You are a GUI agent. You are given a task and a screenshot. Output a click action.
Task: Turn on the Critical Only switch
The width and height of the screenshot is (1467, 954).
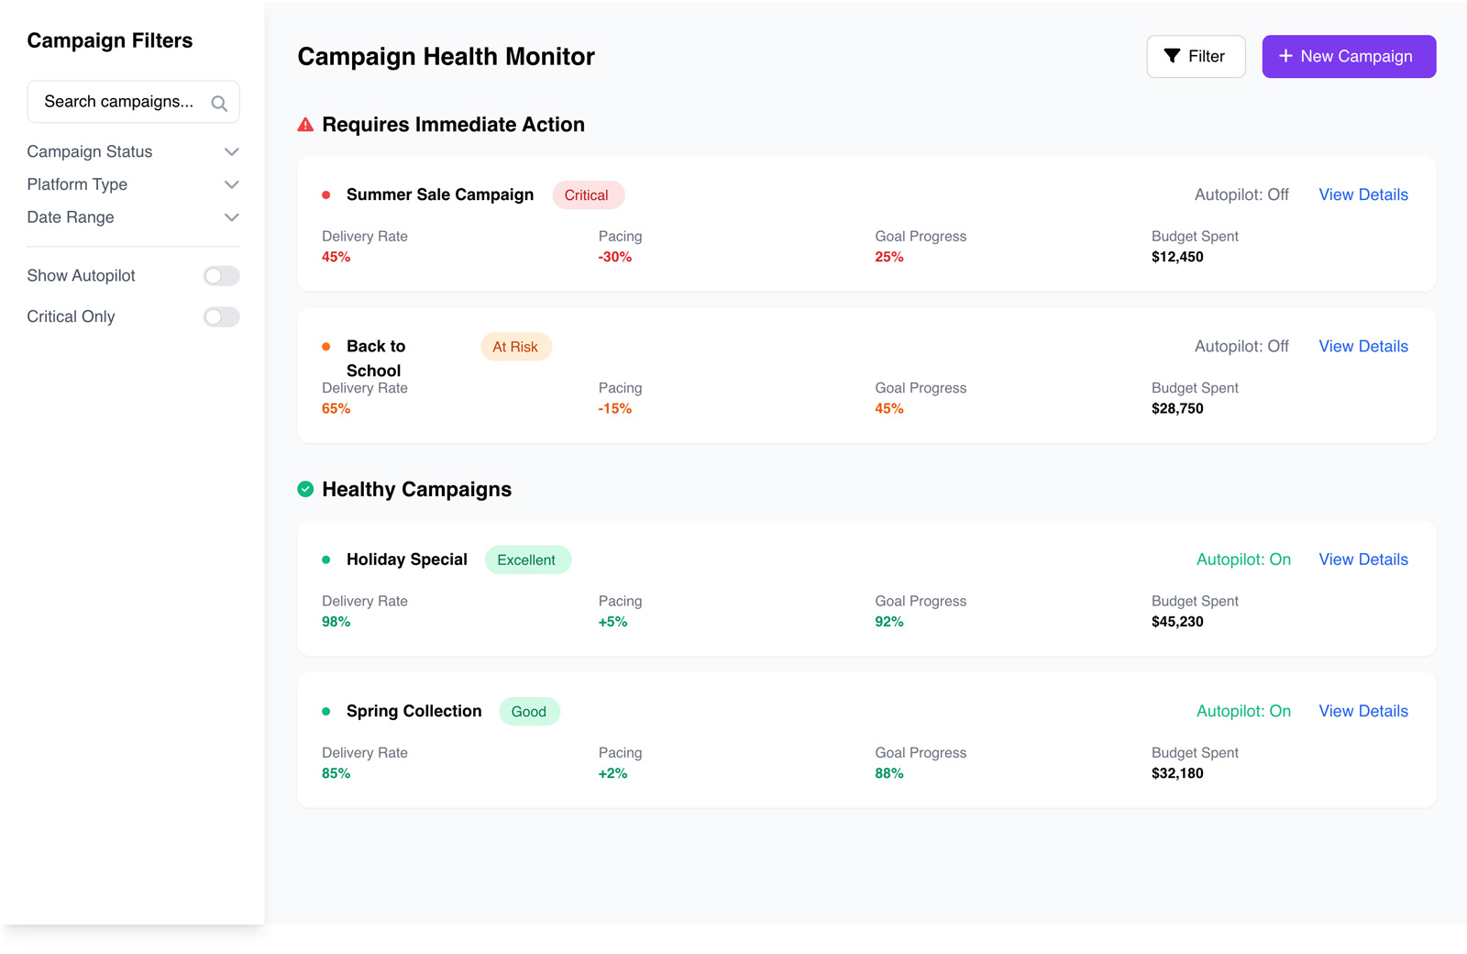(221, 316)
